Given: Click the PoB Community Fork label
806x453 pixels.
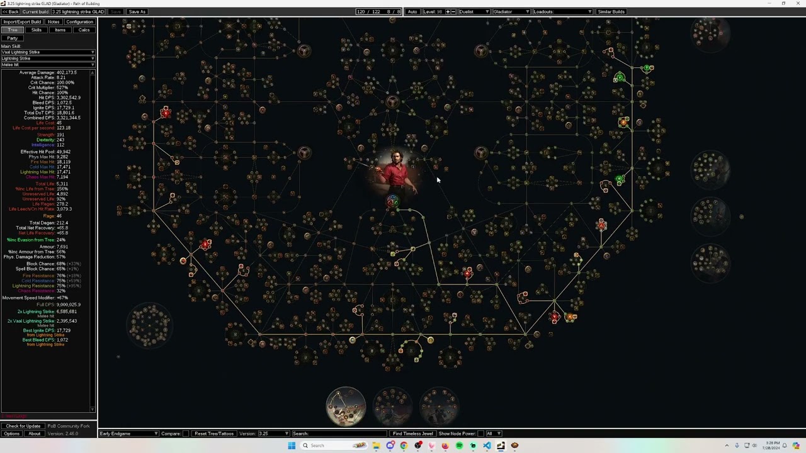Looking at the screenshot, I should click(x=69, y=426).
